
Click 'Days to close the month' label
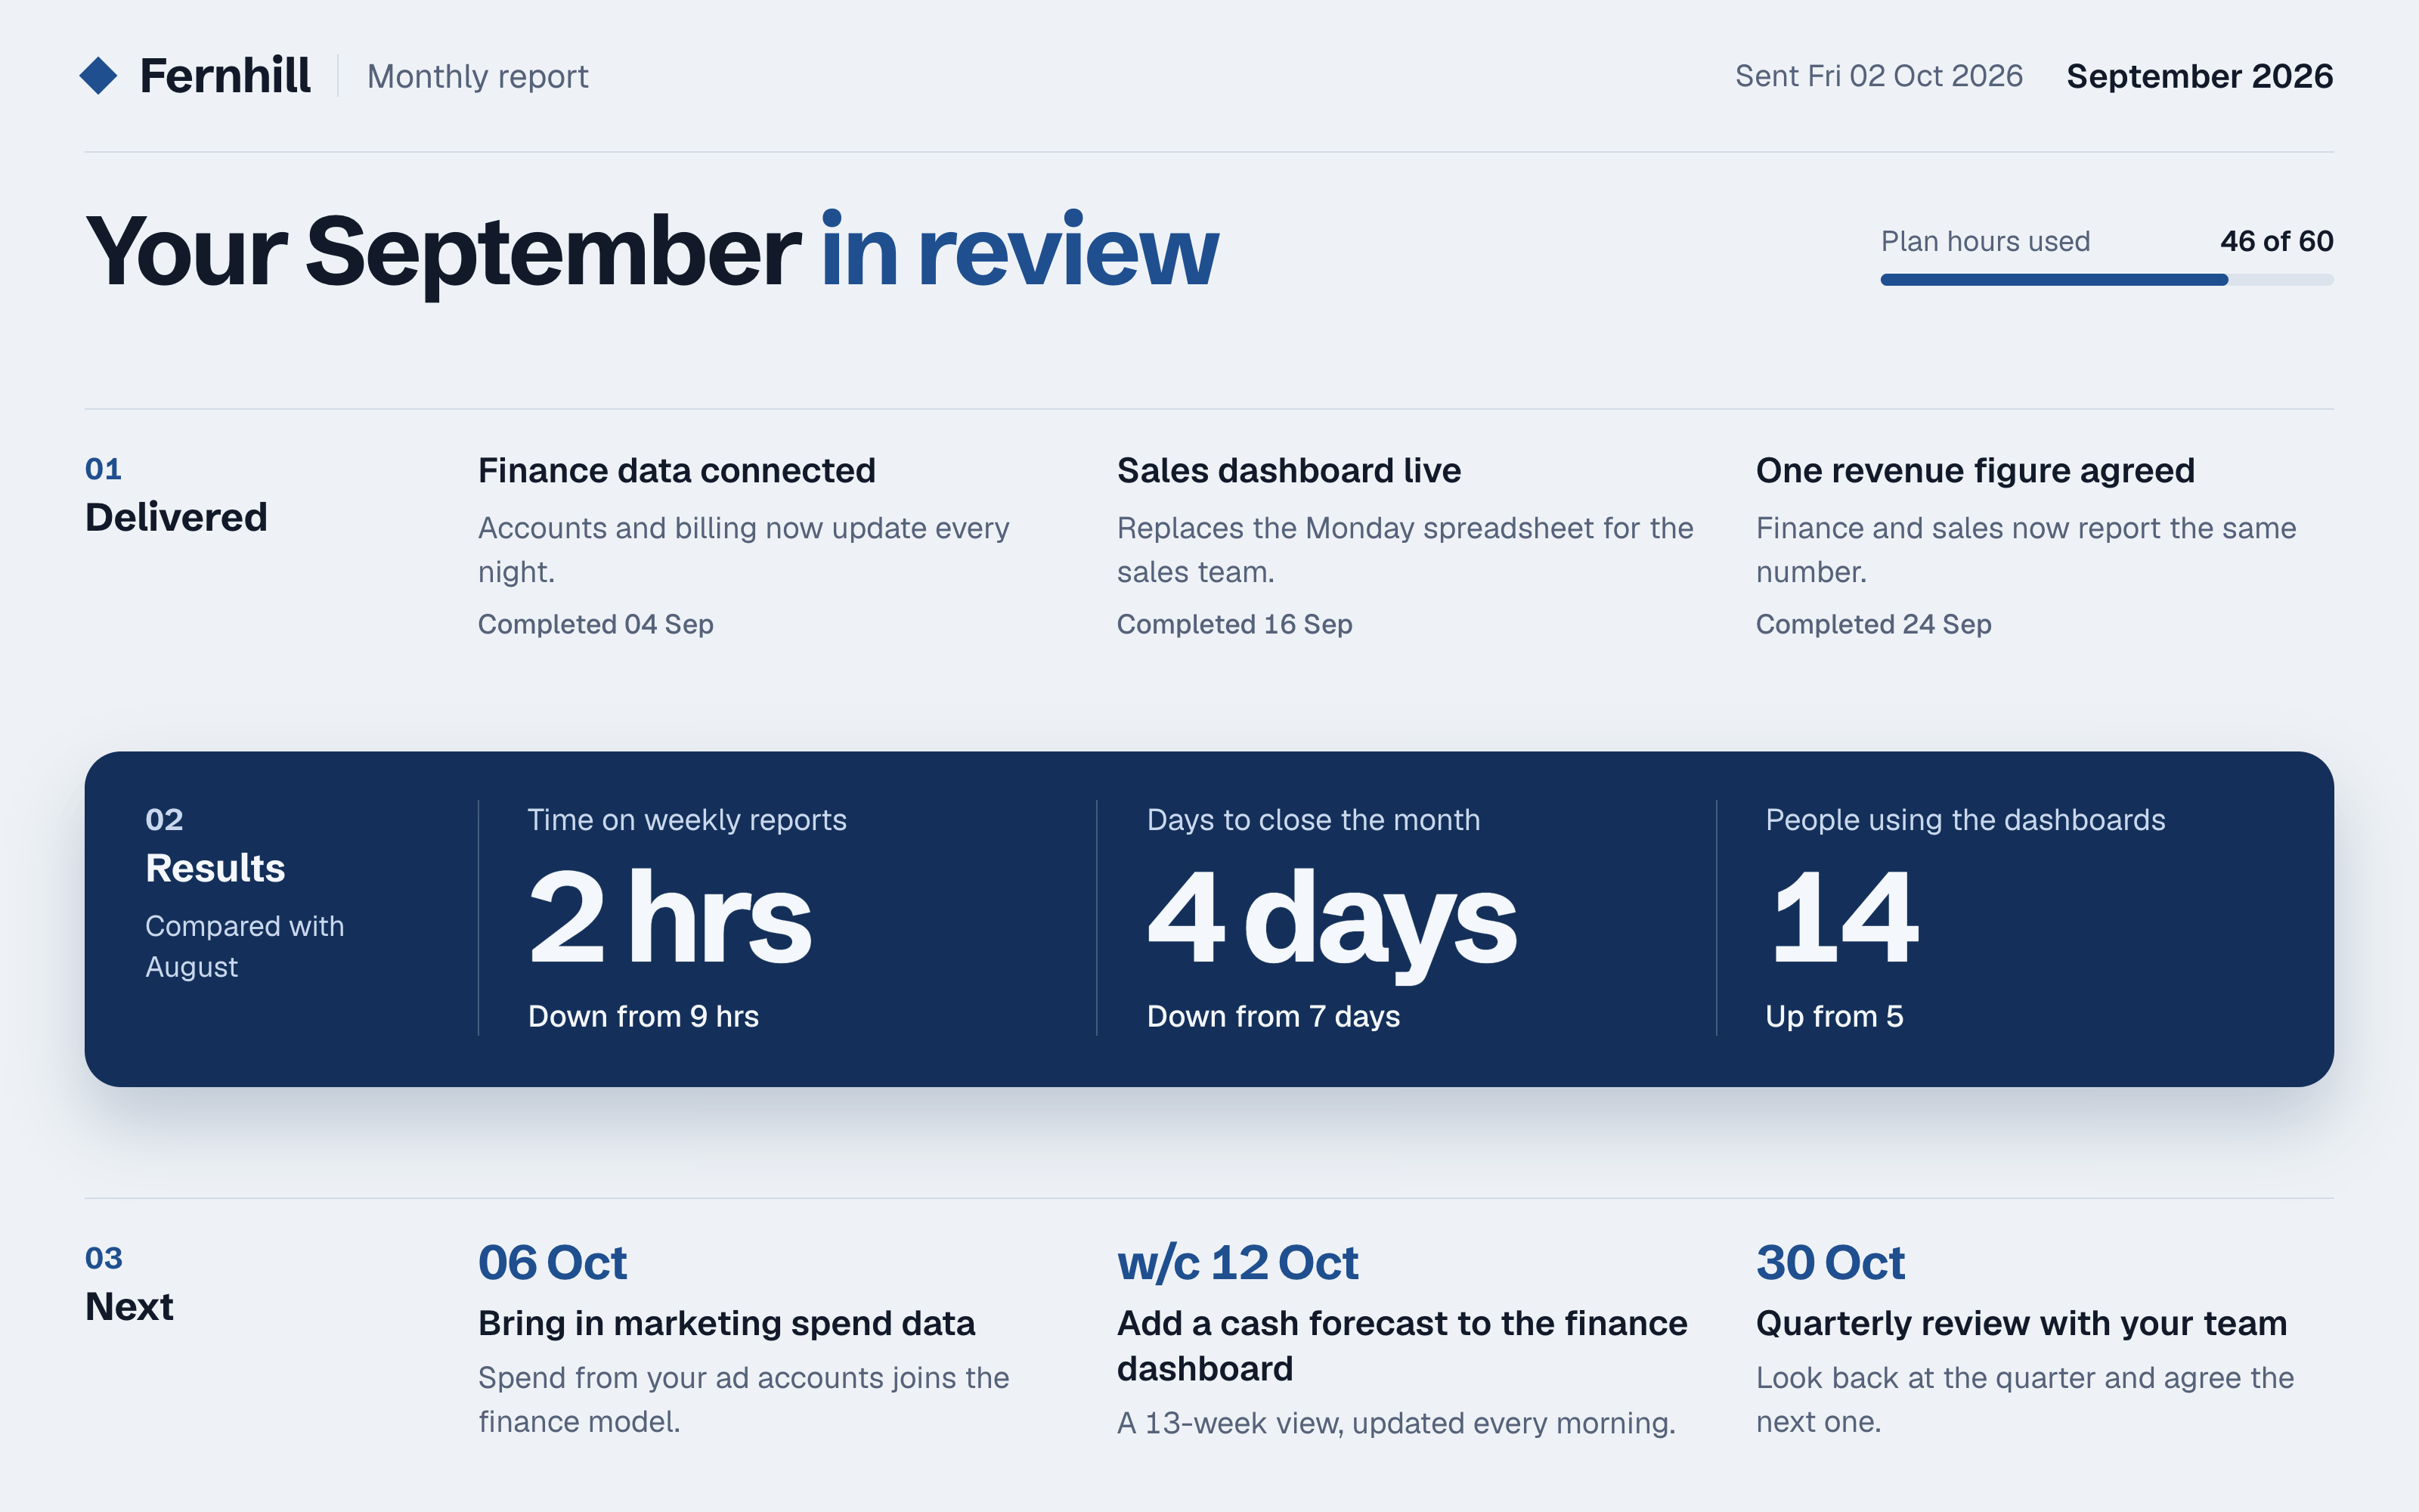click(x=1312, y=820)
